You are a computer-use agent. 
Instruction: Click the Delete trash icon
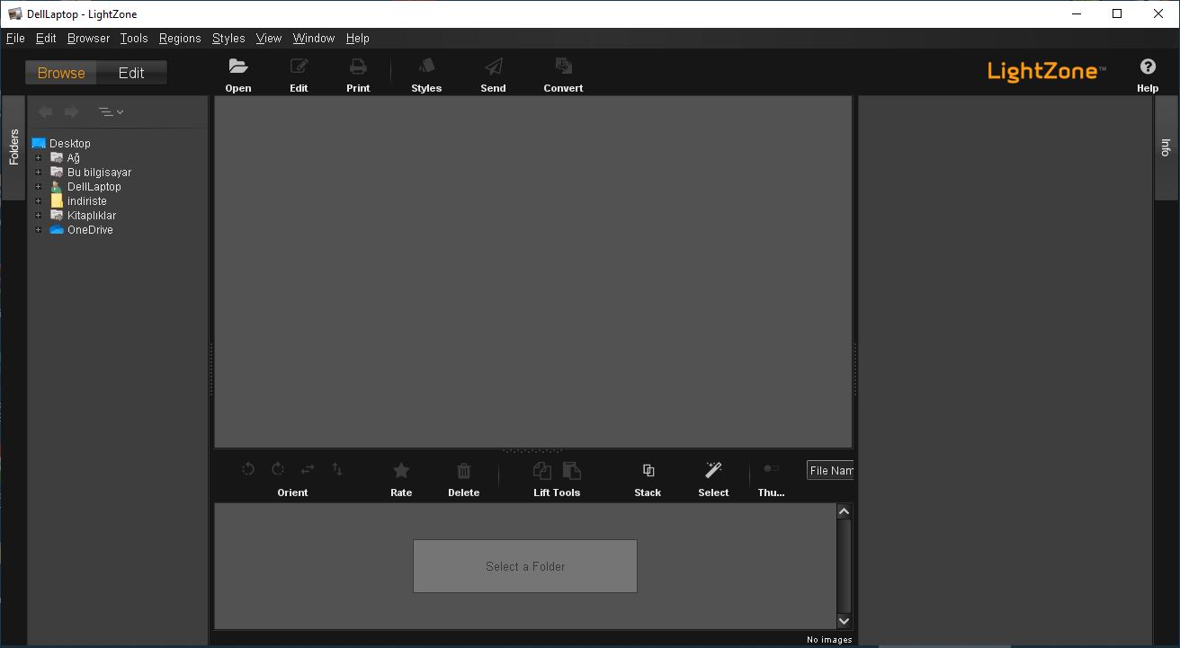coord(463,470)
